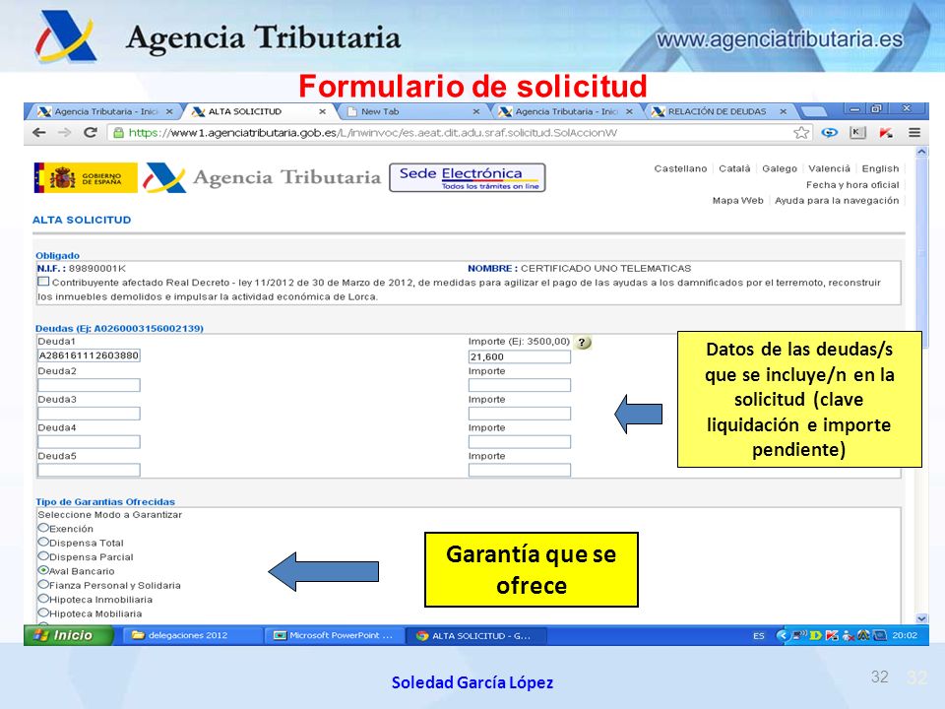This screenshot has width=945, height=709.
Task: Switch language to English
Action: pos(880,168)
